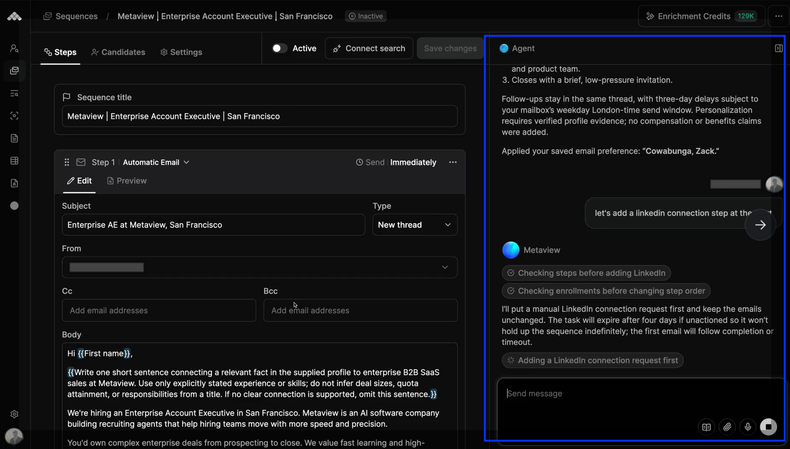Click the grey circle icon in the sidebar
The height and width of the screenshot is (449, 790).
click(14, 206)
